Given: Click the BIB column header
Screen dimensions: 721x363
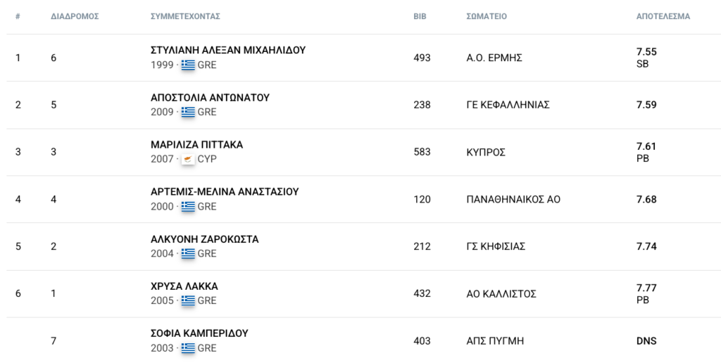Looking at the screenshot, I should click(420, 17).
